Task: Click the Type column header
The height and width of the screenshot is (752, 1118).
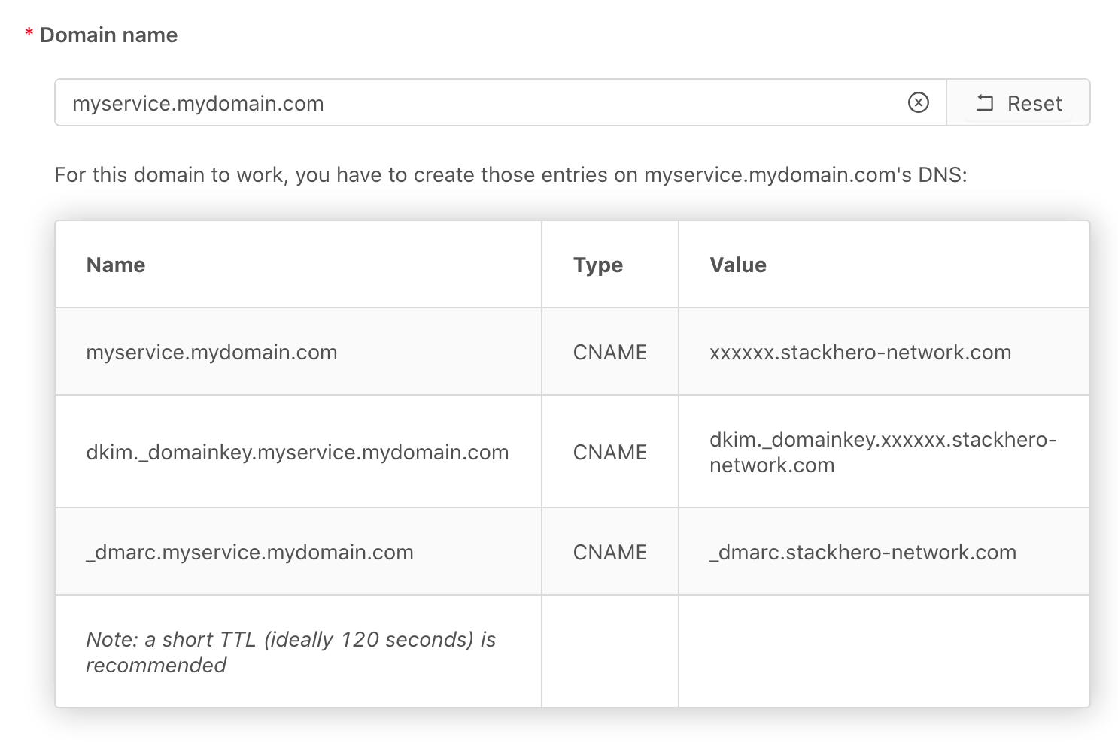Action: pyautogui.click(x=597, y=265)
